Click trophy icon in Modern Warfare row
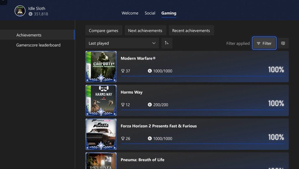Viewport: 299px width, 169px height. (123, 71)
